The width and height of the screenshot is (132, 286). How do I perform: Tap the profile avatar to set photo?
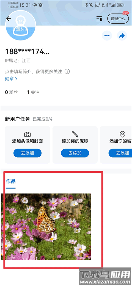click(20, 26)
